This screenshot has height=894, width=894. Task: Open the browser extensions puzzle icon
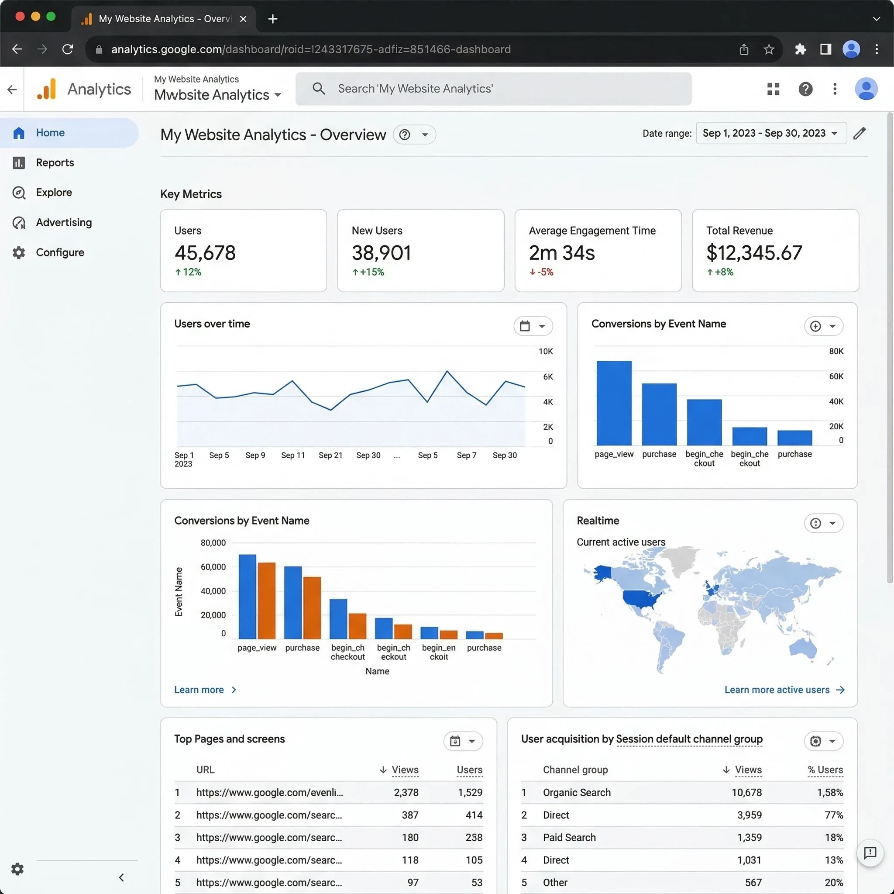800,49
